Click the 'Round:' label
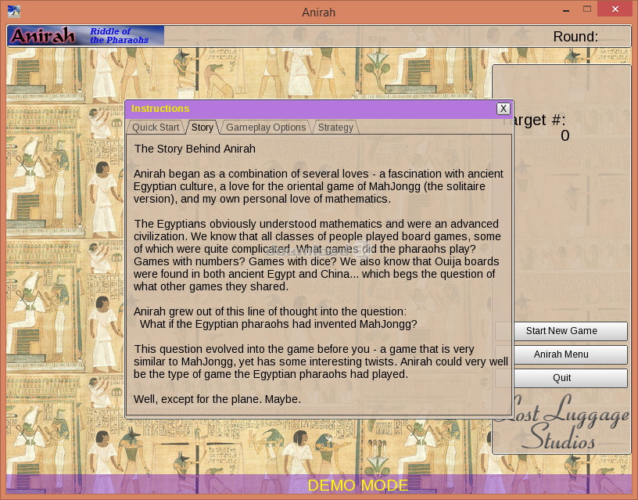The width and height of the screenshot is (638, 500). pyautogui.click(x=575, y=37)
